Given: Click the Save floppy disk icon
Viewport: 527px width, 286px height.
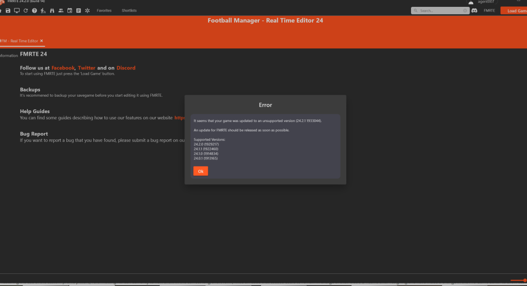Looking at the screenshot, I should 8,11.
